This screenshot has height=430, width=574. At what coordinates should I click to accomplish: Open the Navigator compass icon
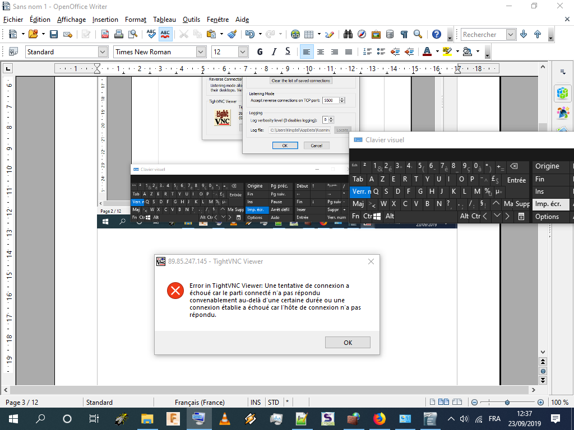tap(362, 34)
